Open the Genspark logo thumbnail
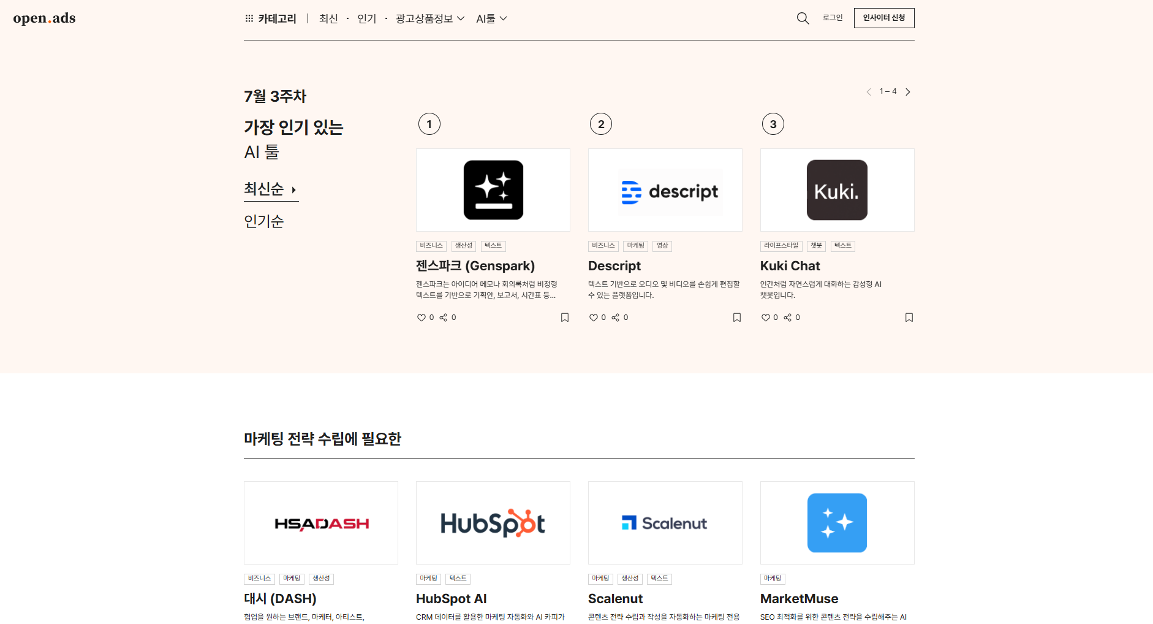Image resolution: width=1153 pixels, height=624 pixels. click(493, 190)
